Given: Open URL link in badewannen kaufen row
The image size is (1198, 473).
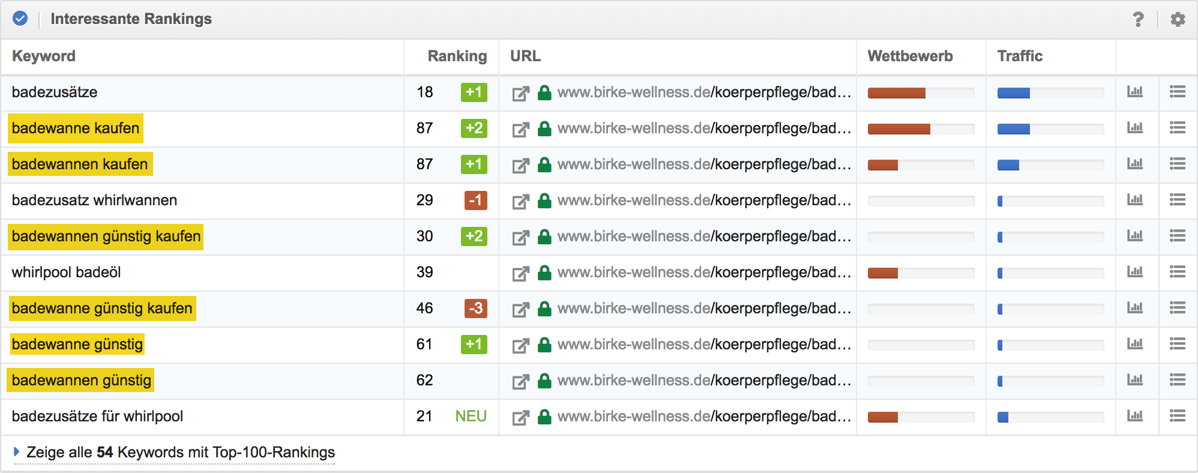Looking at the screenshot, I should [703, 164].
